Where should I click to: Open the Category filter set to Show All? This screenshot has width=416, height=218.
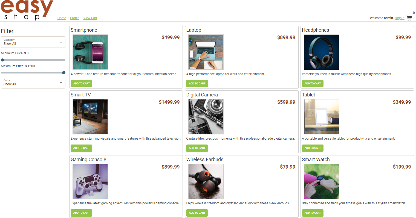[x=33, y=42]
